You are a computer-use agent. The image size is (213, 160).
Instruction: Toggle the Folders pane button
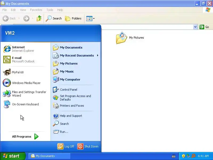tap(73, 18)
